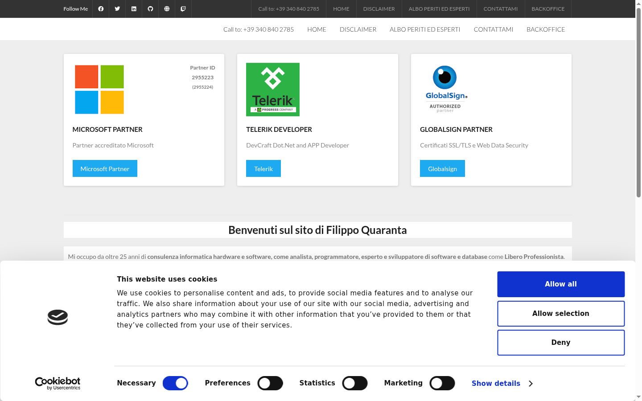Click the Allow selection button
The height and width of the screenshot is (401, 642).
561,314
